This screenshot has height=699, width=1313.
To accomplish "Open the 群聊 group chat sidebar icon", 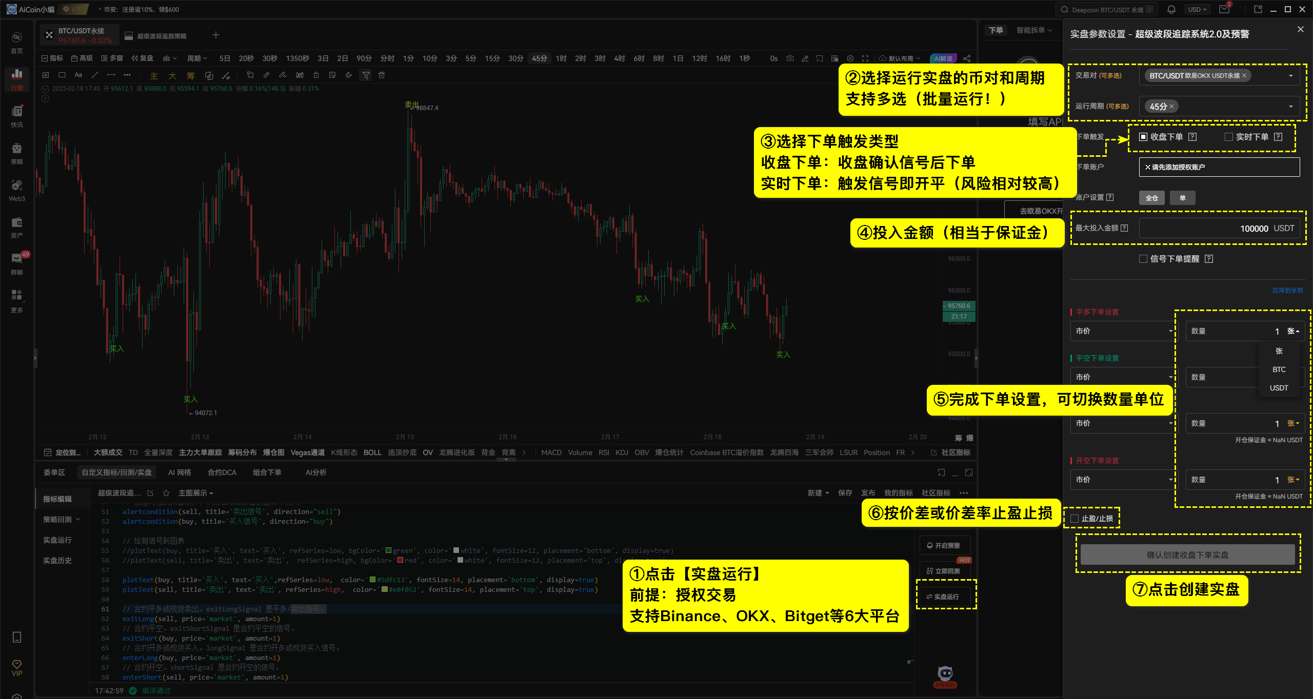I will (x=17, y=263).
